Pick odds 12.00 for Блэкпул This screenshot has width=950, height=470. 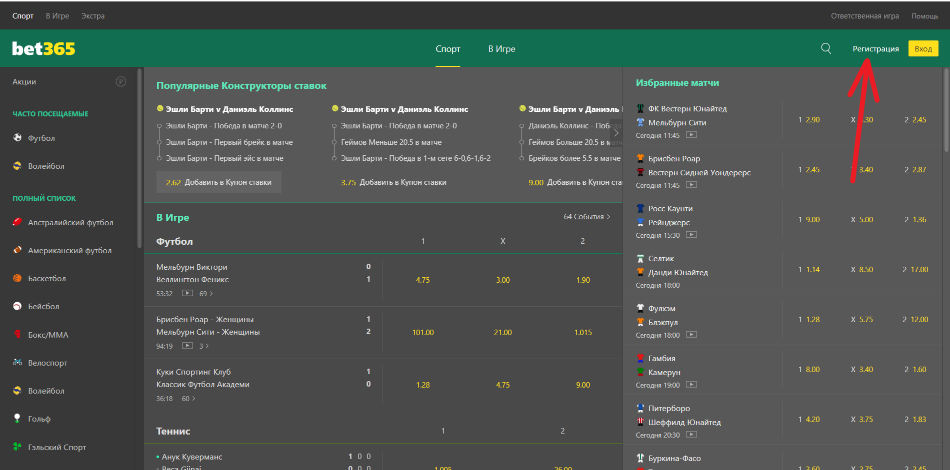tap(915, 320)
